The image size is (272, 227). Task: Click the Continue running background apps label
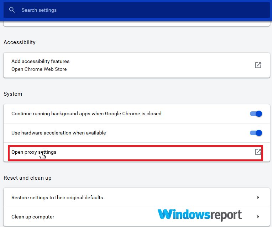click(x=86, y=114)
